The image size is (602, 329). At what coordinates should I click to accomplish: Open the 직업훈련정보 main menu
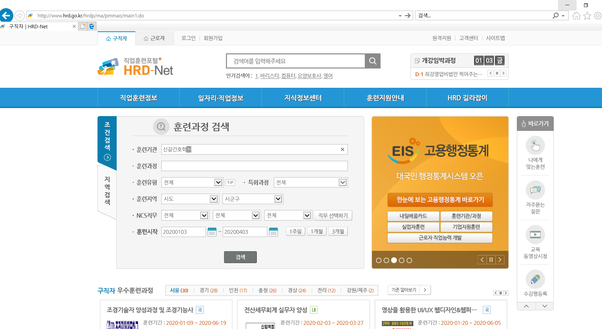coord(139,98)
